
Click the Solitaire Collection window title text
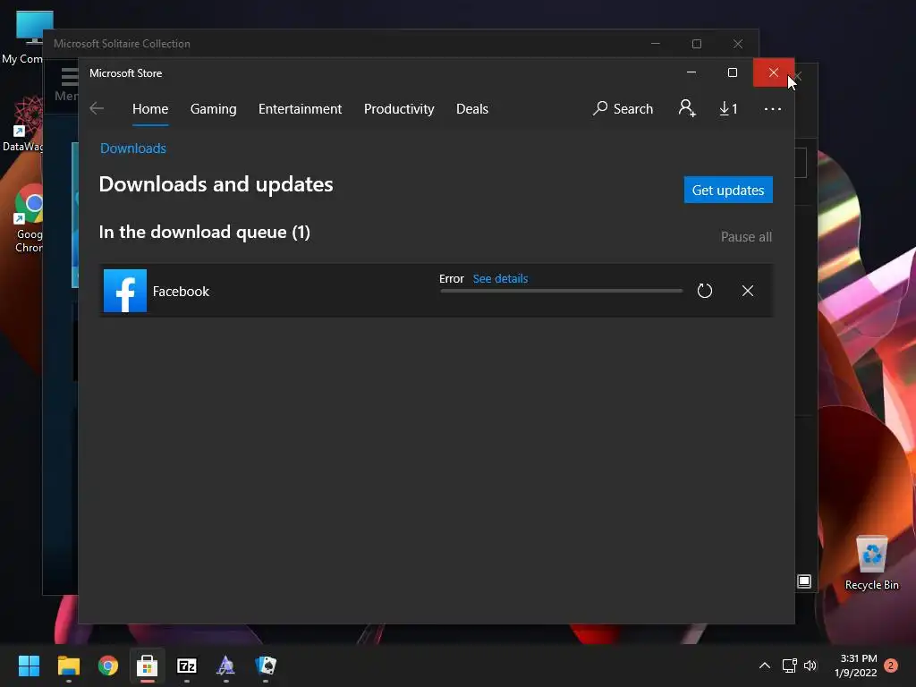(122, 44)
